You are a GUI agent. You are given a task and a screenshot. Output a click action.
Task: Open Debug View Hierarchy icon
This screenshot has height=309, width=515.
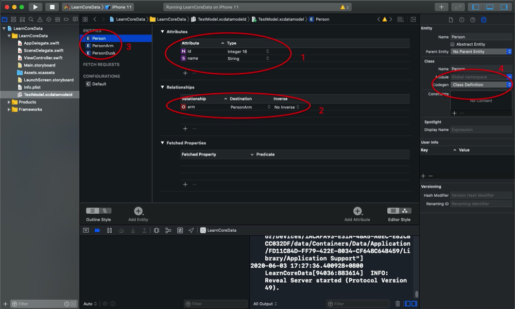(x=157, y=231)
